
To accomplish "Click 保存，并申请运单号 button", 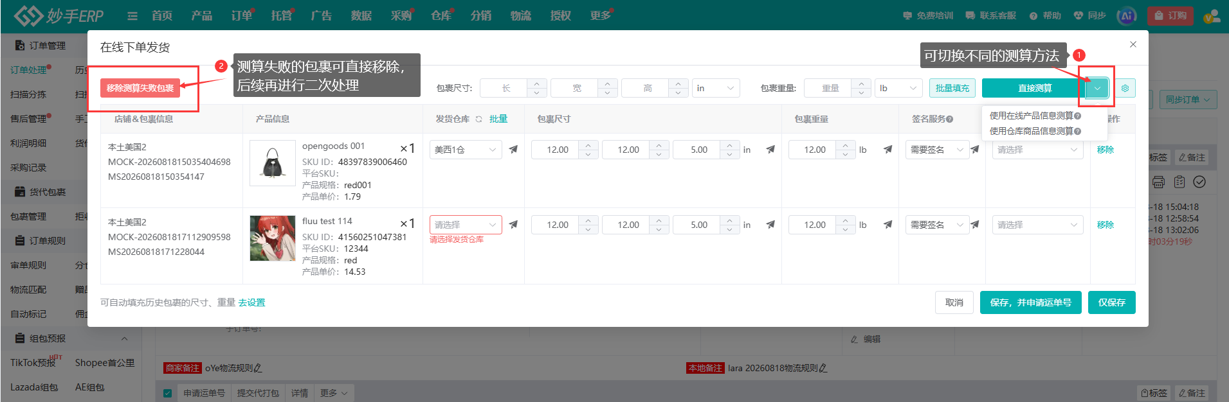I will coord(1031,302).
